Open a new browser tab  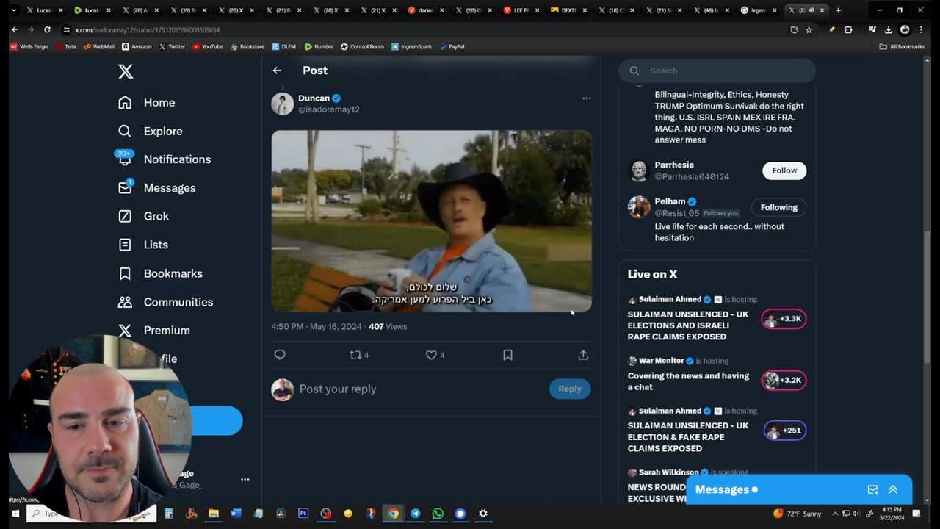[x=838, y=10]
